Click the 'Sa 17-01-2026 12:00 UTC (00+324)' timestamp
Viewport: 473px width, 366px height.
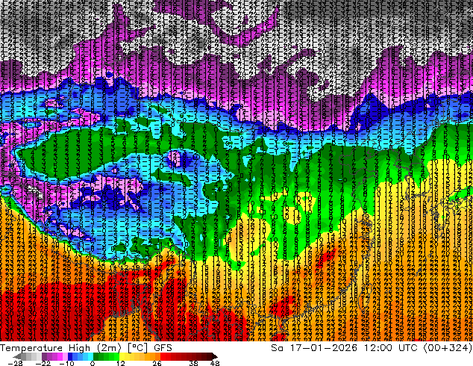coord(372,348)
